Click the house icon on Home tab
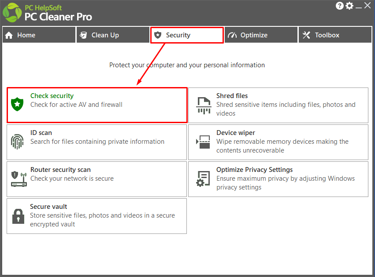Screen dimensions: 375x277 (x=9, y=35)
